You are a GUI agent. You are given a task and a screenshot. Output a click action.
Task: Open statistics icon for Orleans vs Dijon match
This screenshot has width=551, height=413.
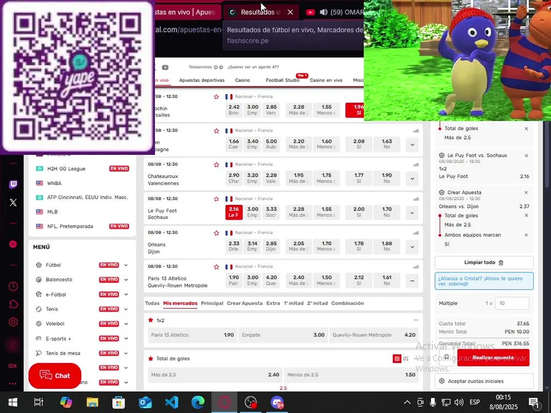(x=416, y=233)
